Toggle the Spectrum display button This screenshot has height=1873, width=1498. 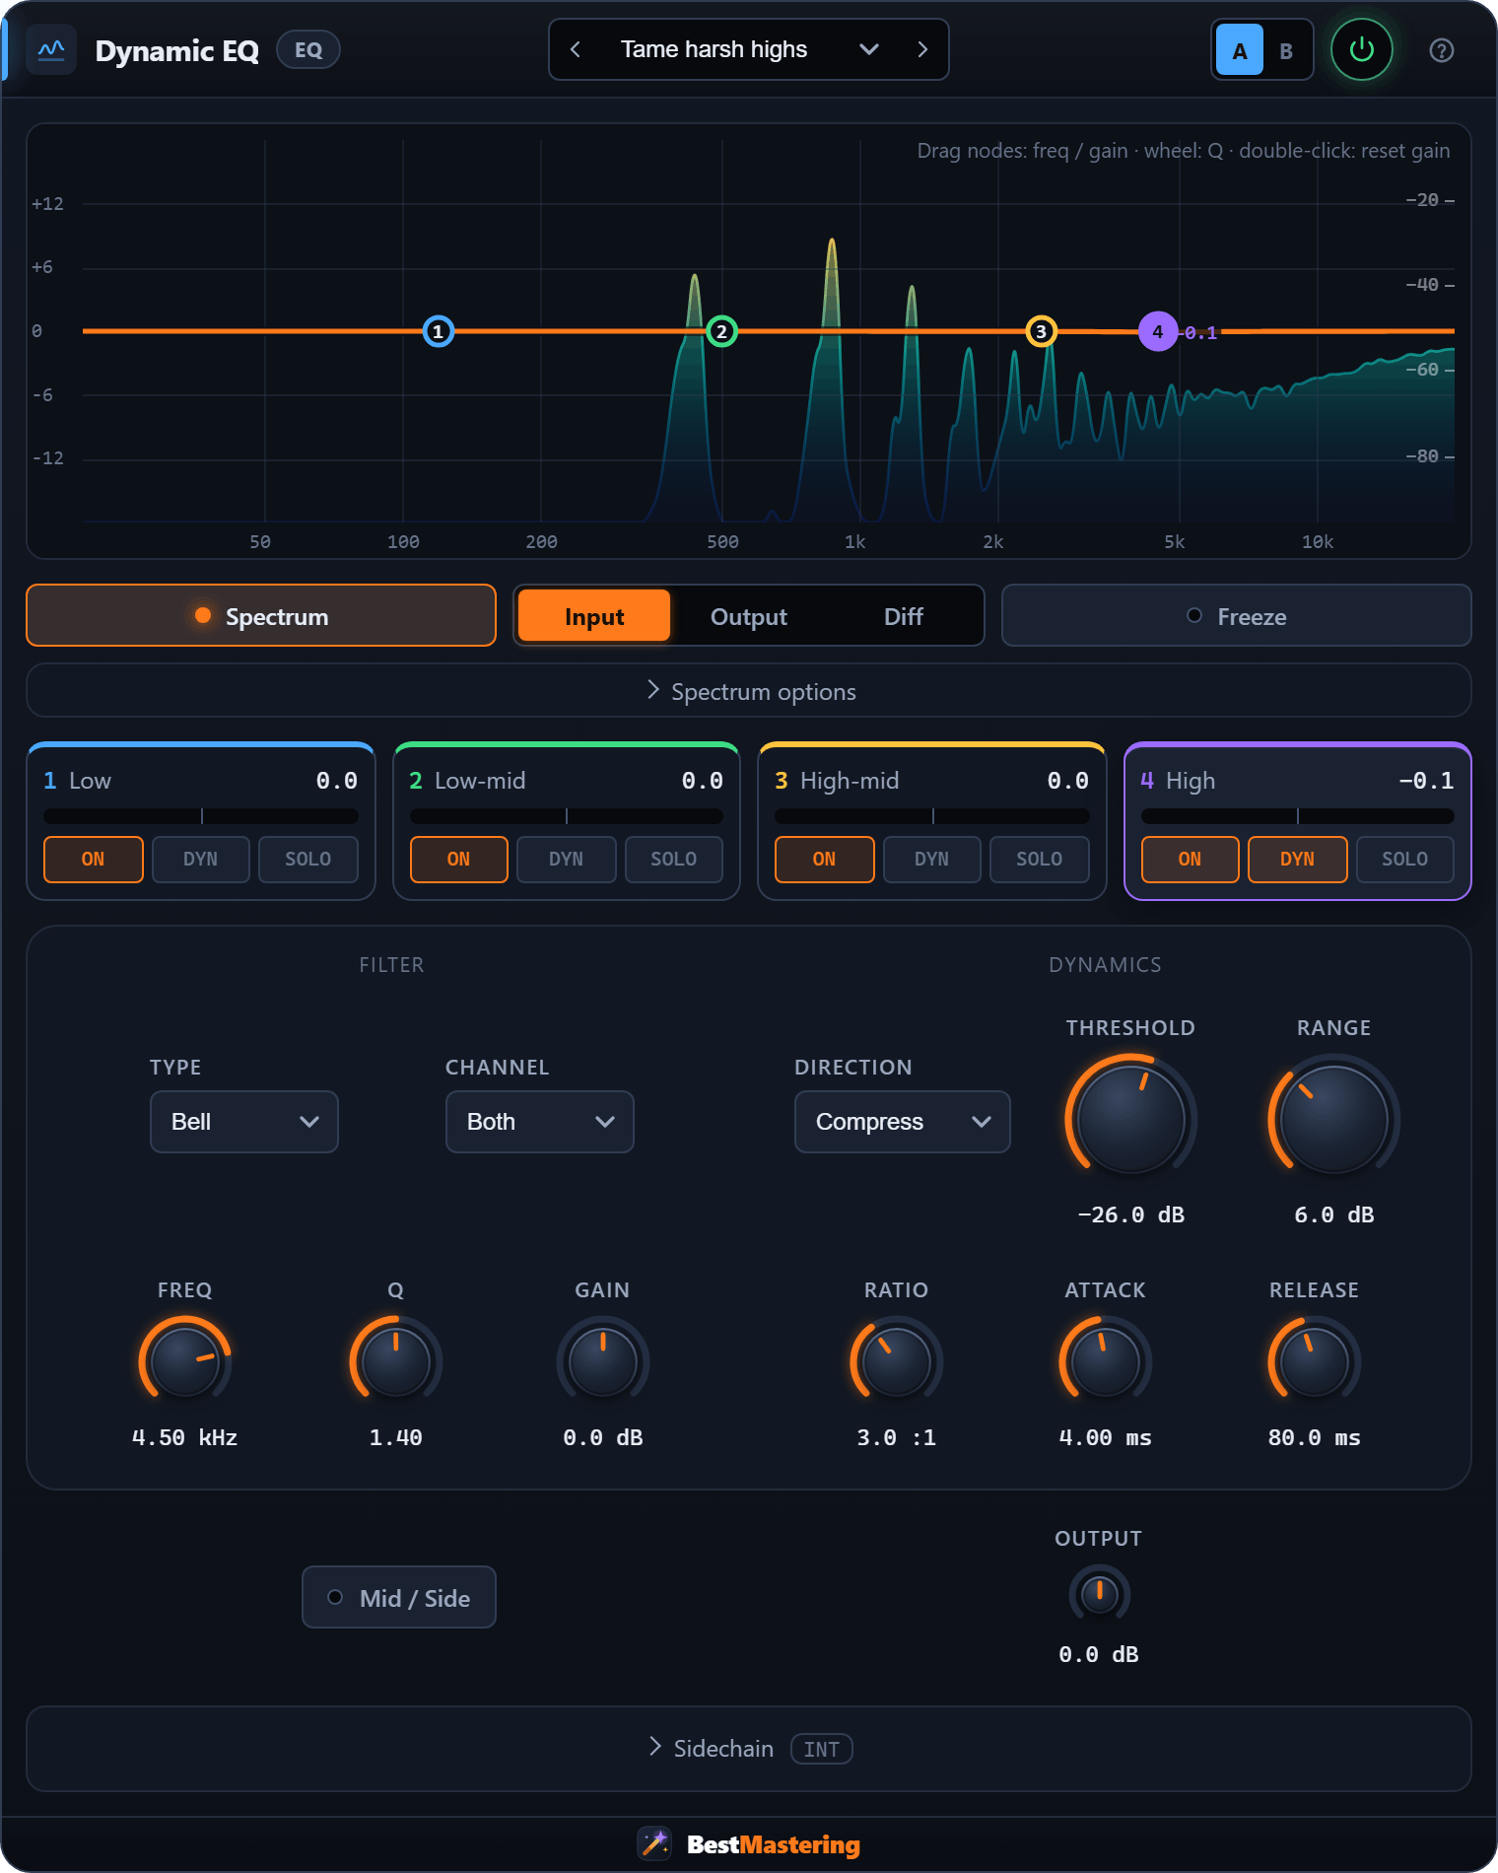[261, 615]
